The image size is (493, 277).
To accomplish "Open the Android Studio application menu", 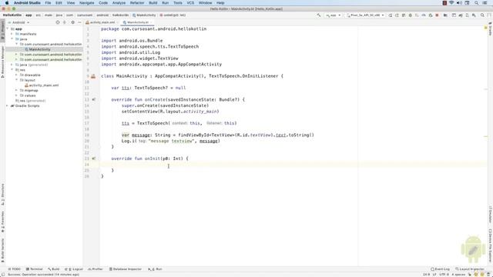I will [27, 3].
